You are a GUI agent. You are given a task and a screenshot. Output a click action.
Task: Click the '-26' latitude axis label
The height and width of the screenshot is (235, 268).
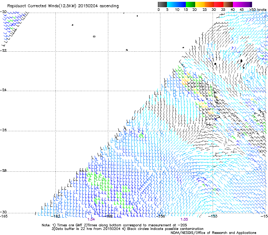click(3, 130)
